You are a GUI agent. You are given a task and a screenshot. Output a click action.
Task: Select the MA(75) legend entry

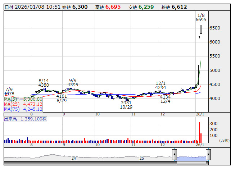pyautogui.click(x=23, y=109)
